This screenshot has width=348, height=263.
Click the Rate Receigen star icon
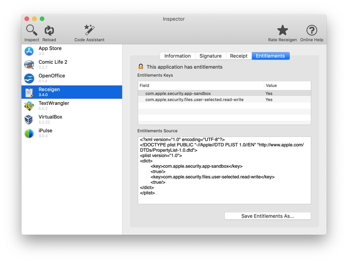coord(282,30)
